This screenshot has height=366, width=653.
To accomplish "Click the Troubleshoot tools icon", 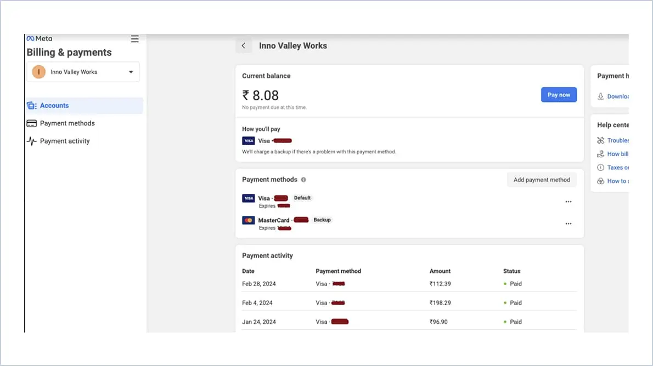I will tap(600, 141).
